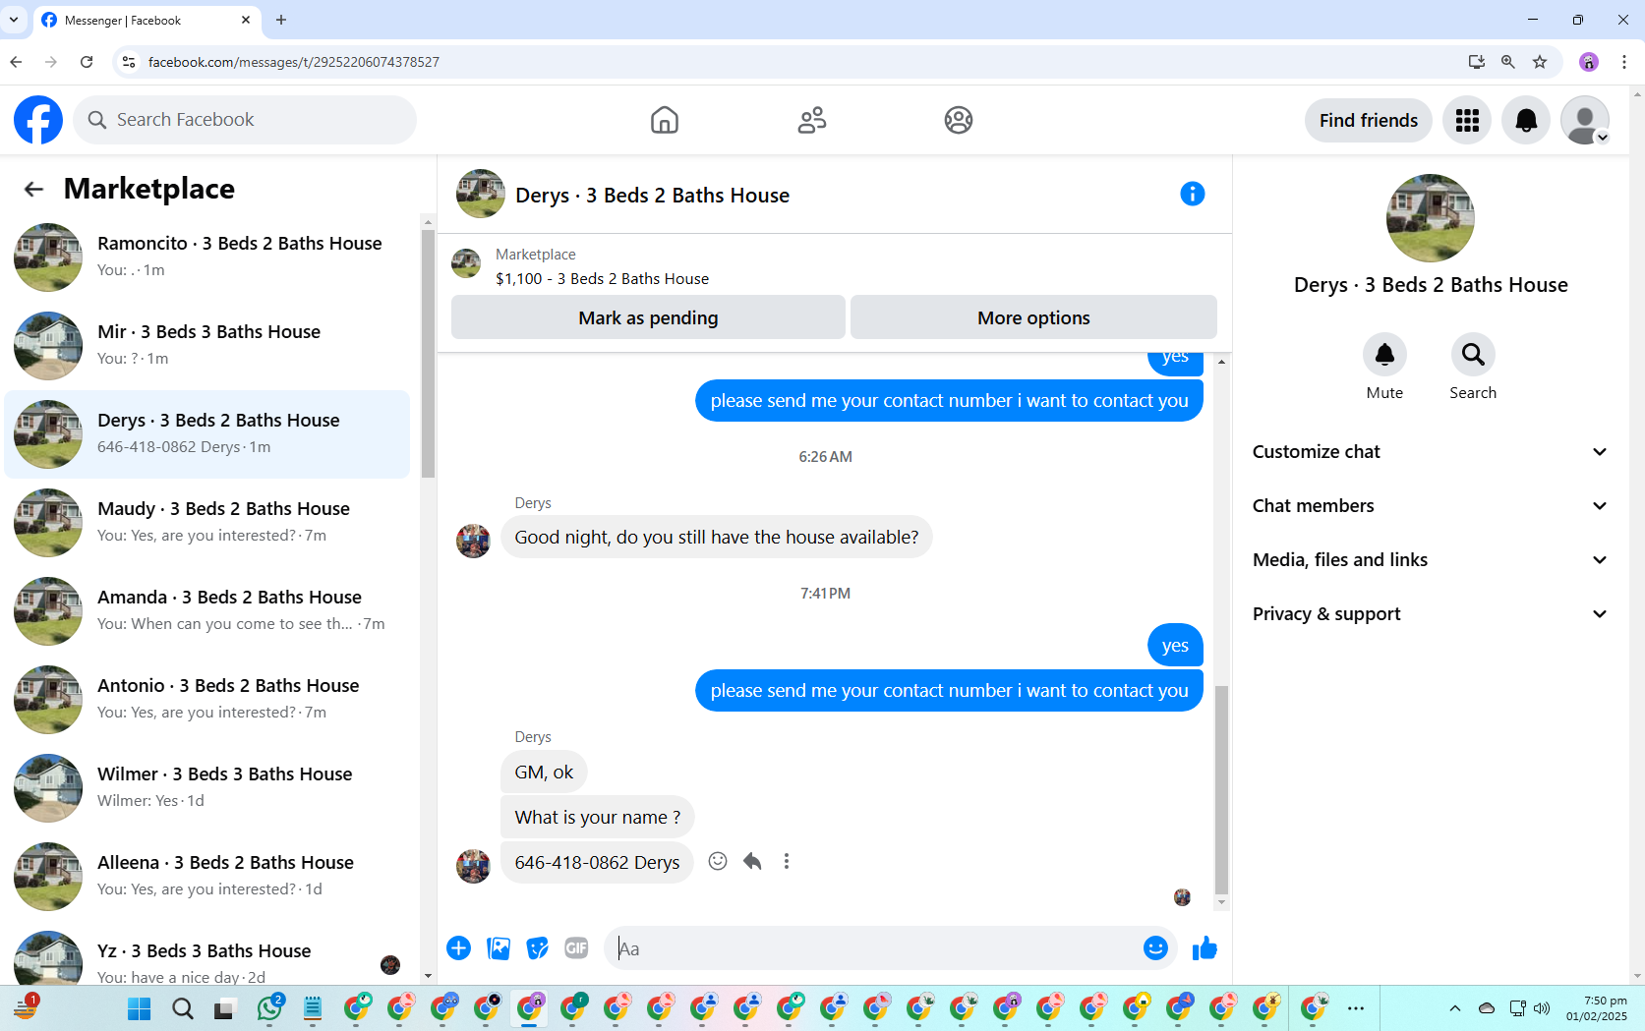Click the More options button
Viewport: 1645px width, 1031px height.
point(1033,317)
